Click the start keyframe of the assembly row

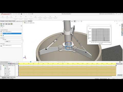tap(18, 65)
